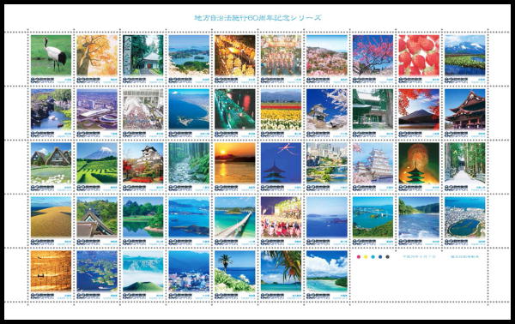Select the Mount Fuji tea field stamp
Screen dimensions: 515x324
(x=97, y=166)
